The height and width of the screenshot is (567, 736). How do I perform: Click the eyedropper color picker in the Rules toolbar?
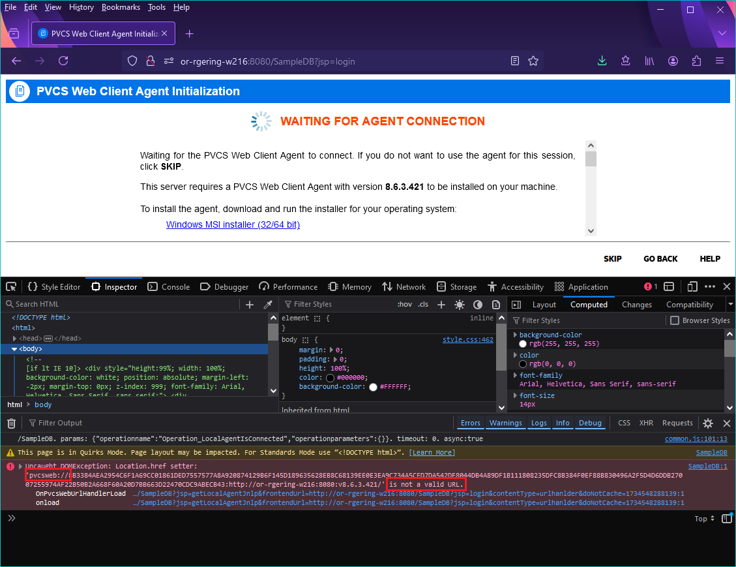coord(268,304)
